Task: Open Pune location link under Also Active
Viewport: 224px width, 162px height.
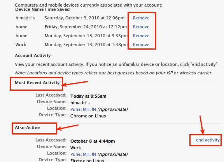Action: click(83, 154)
